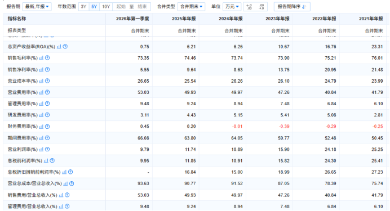Click the 87.05 cell value

tap(283, 183)
